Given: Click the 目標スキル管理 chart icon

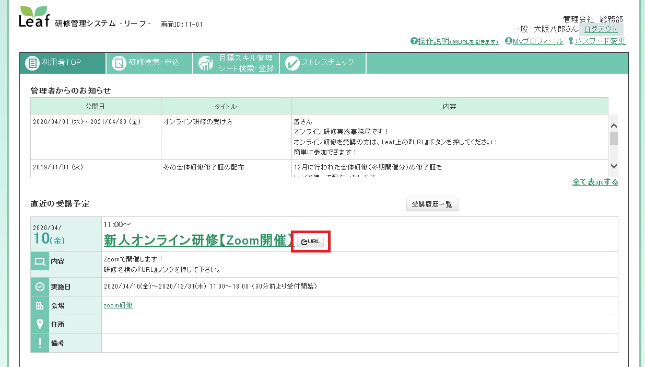Looking at the screenshot, I should pyautogui.click(x=206, y=63).
